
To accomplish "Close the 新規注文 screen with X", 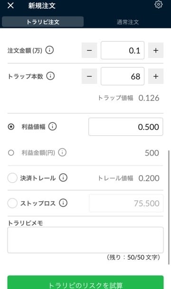I will 10,5.
